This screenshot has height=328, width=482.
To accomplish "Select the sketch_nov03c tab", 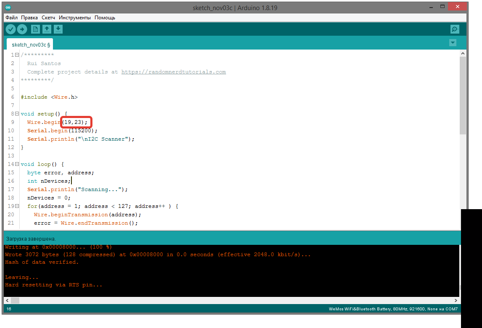I will [30, 45].
